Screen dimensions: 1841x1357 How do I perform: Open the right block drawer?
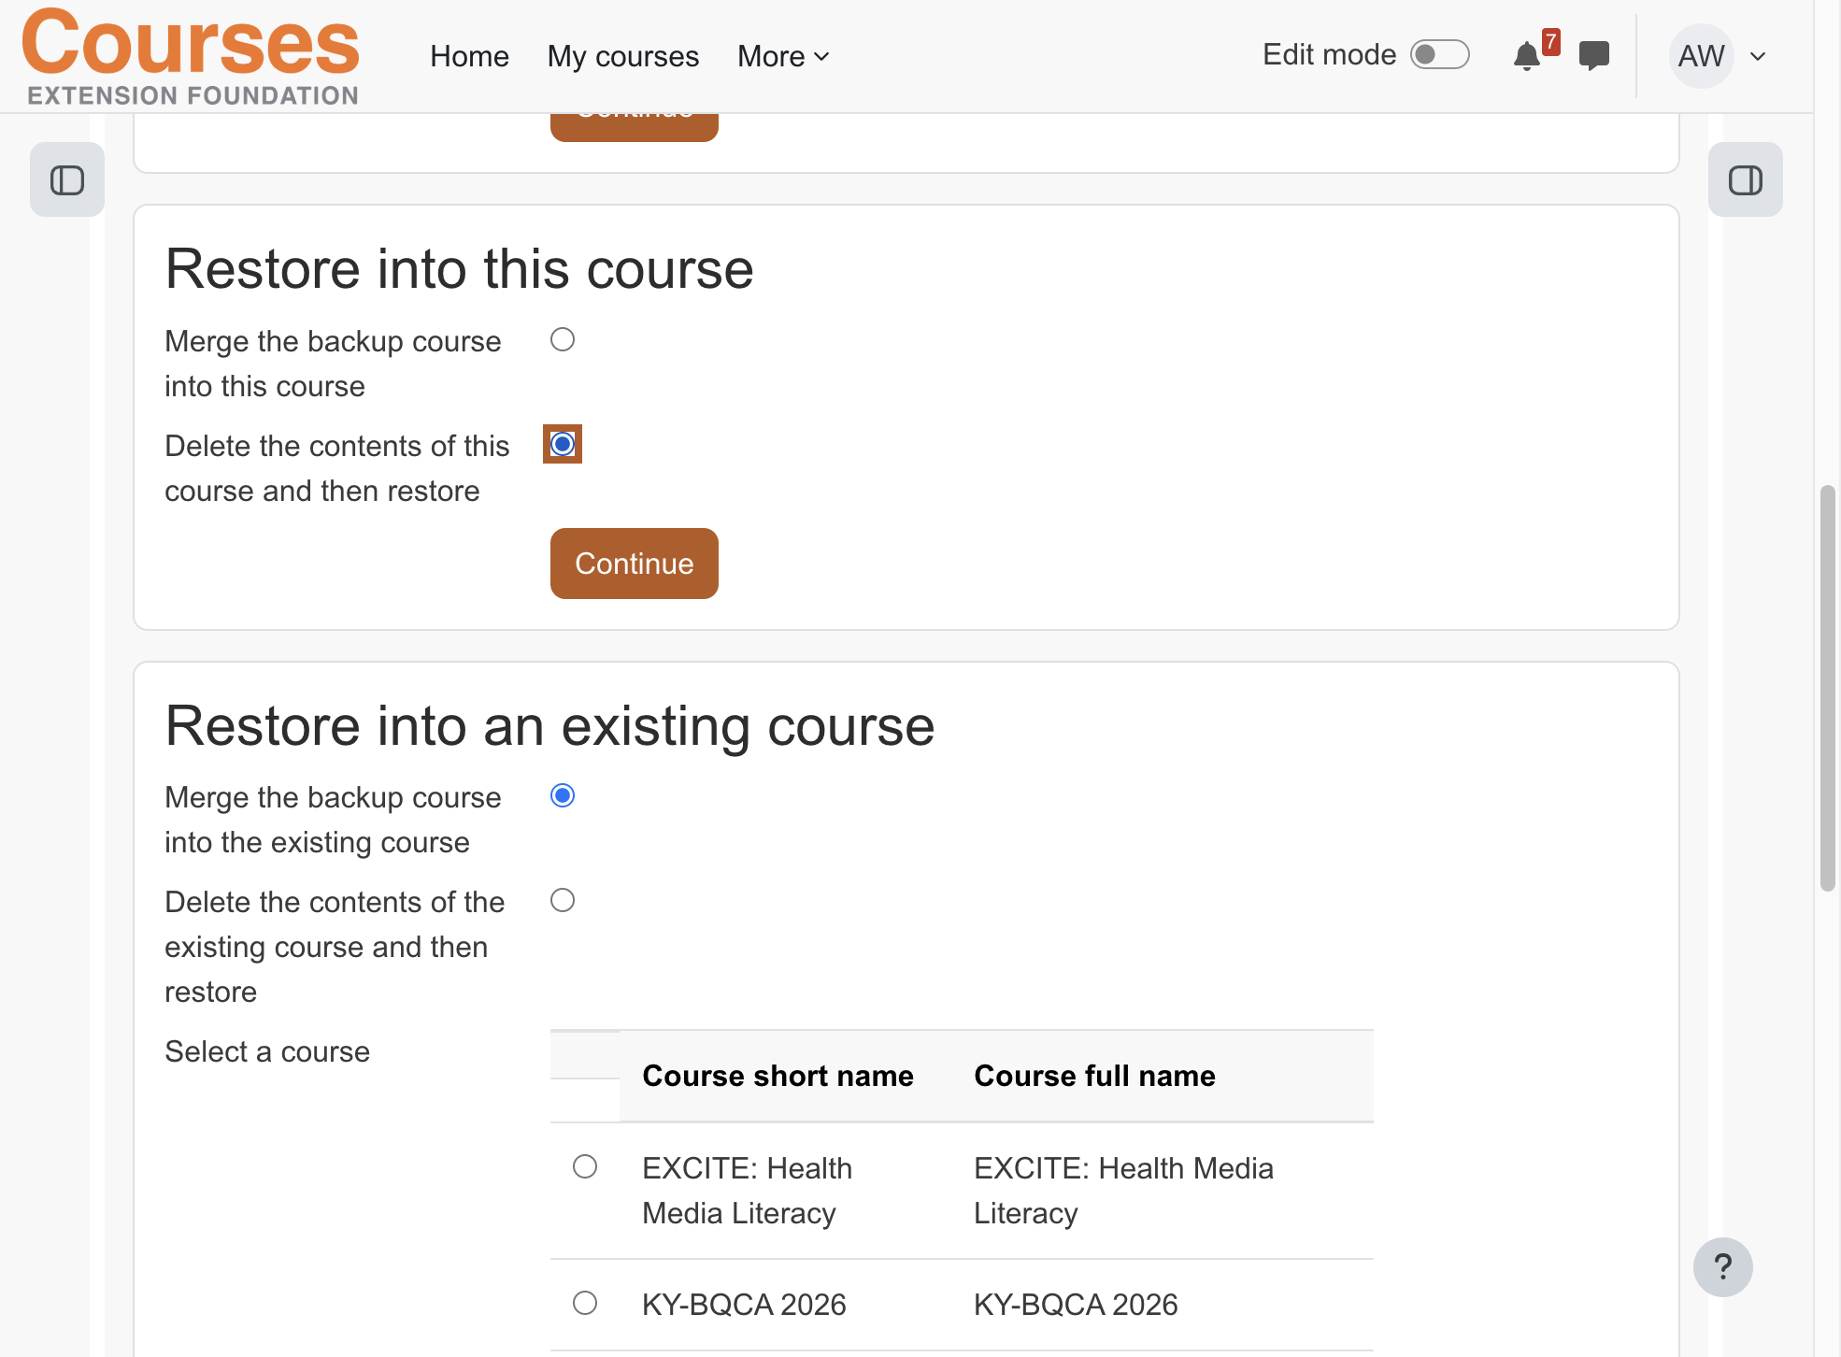point(1745,179)
